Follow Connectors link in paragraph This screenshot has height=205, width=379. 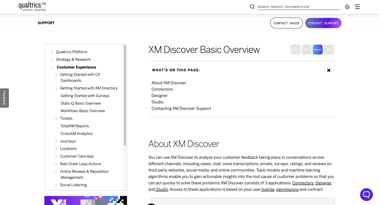pos(303,183)
